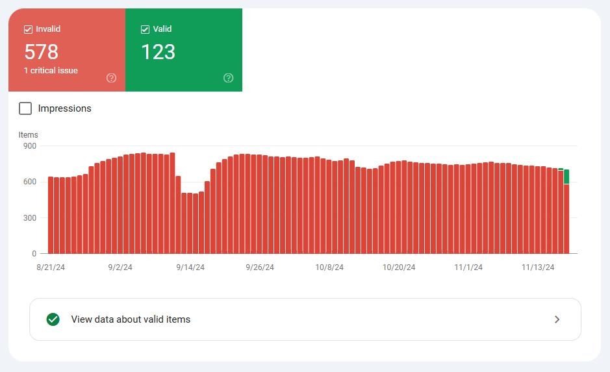Click the green valid segment of last bar
Viewport: 610px width, 372px height.
[x=566, y=177]
